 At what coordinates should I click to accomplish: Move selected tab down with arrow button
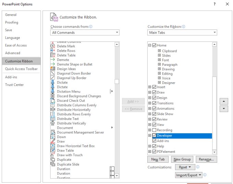[x=224, y=109]
